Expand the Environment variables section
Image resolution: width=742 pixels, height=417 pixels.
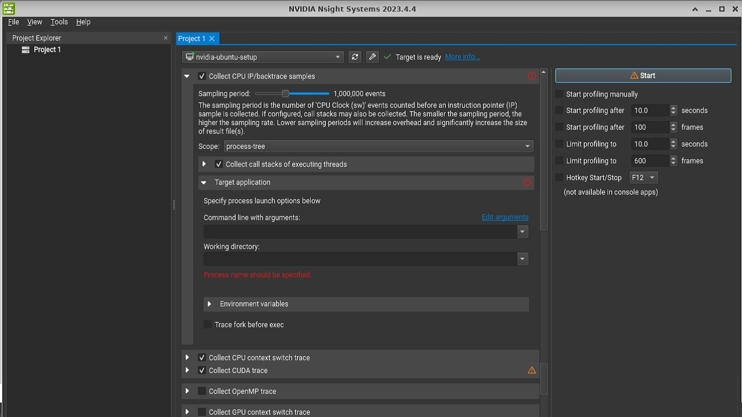click(x=209, y=304)
